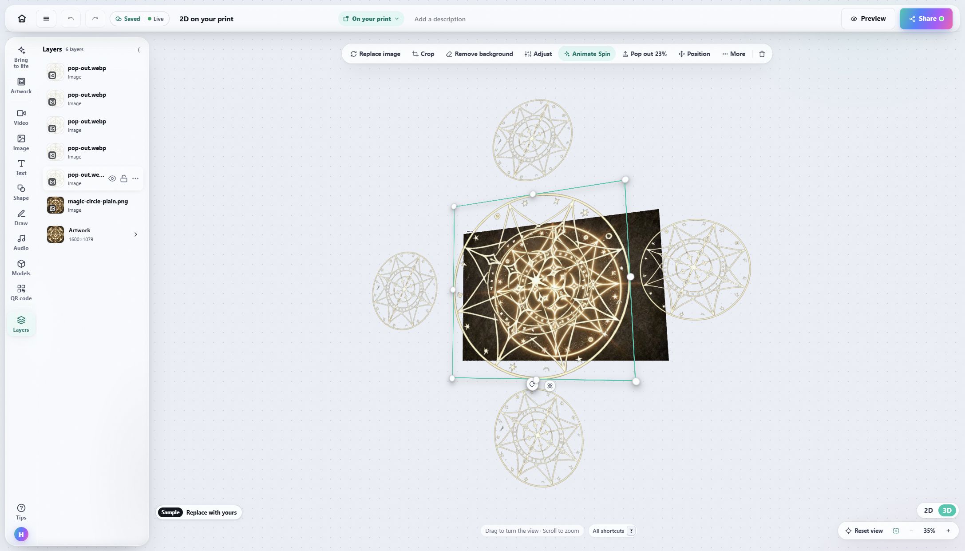This screenshot has width=965, height=551.
Task: Open the Layers tab in sidebar
Action: tap(21, 324)
